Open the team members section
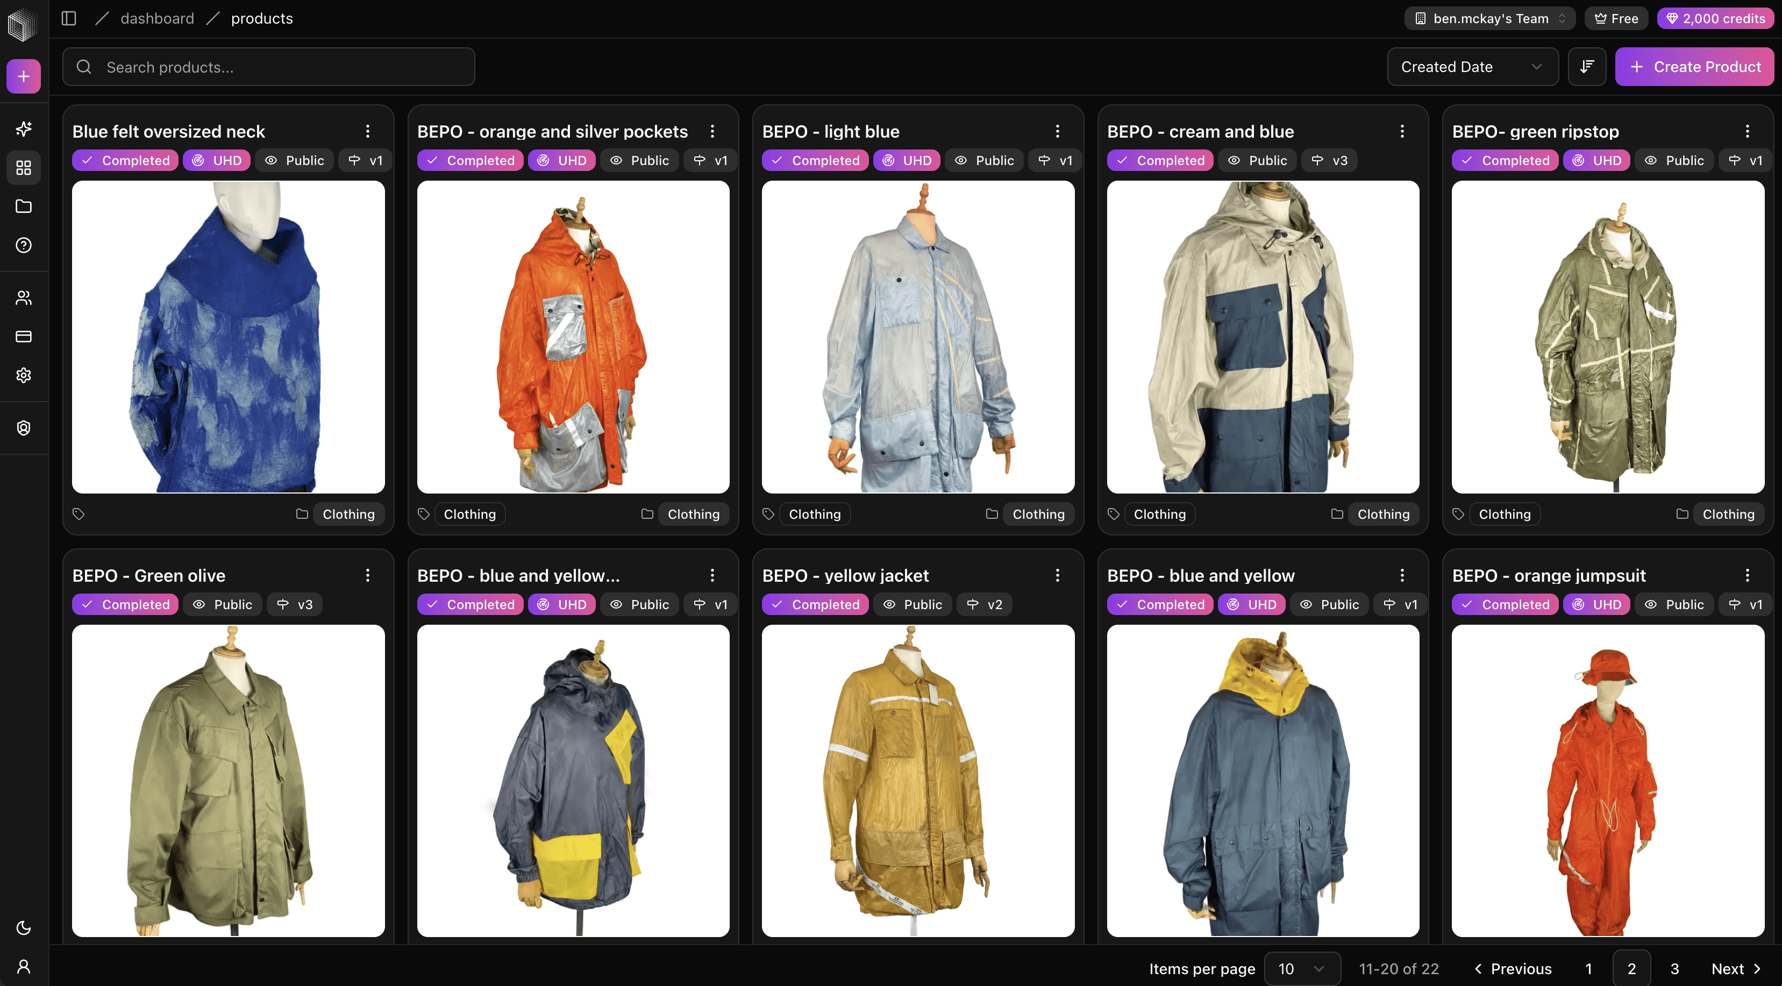1782x986 pixels. [x=24, y=297]
